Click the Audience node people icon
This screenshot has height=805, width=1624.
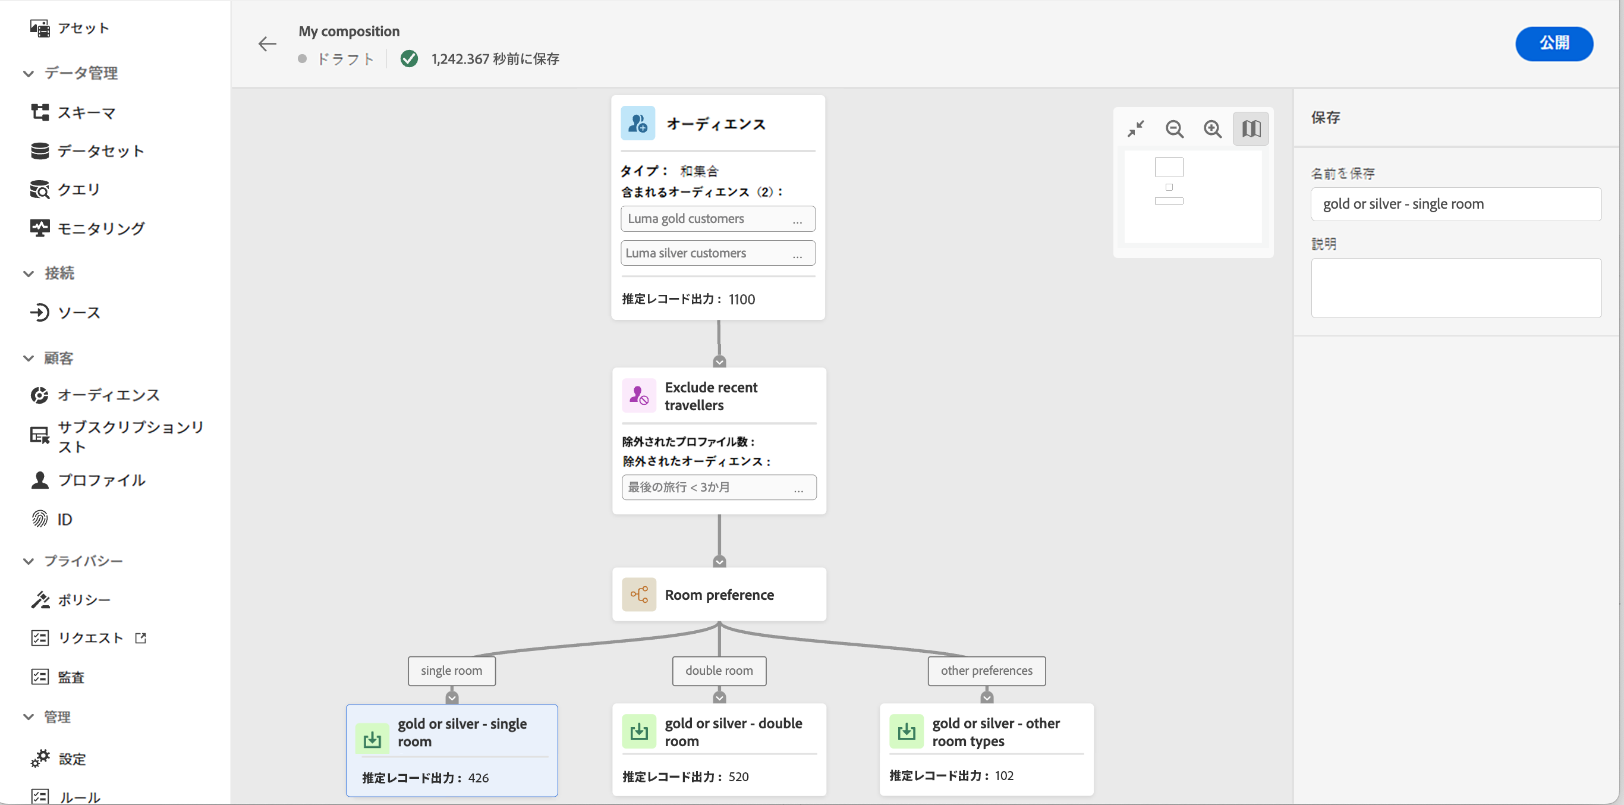[637, 124]
